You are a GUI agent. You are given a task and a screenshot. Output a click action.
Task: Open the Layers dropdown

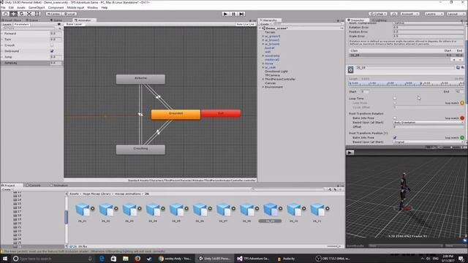tap(434, 14)
